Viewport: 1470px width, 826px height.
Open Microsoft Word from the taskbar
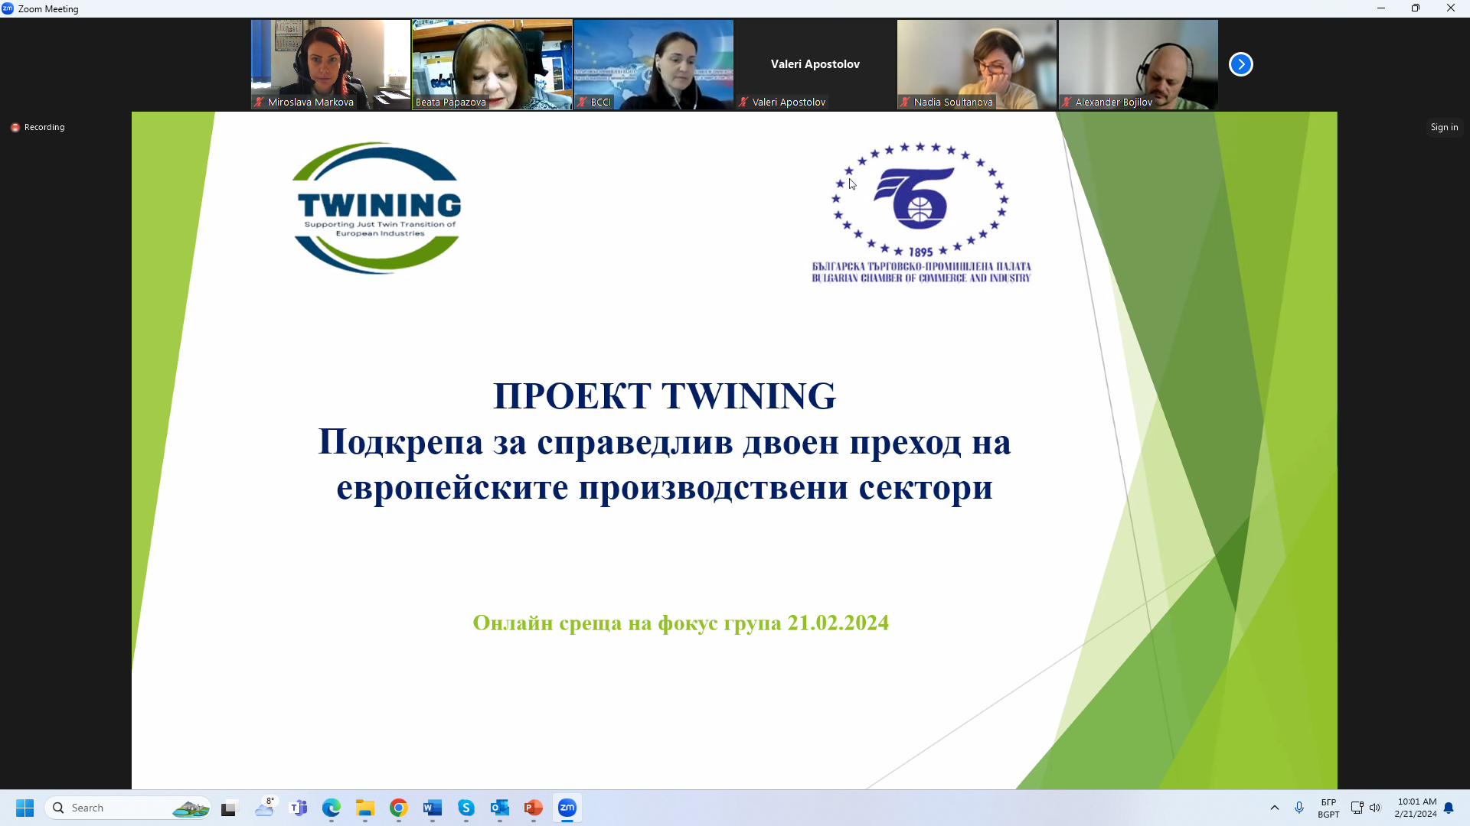pyautogui.click(x=433, y=808)
